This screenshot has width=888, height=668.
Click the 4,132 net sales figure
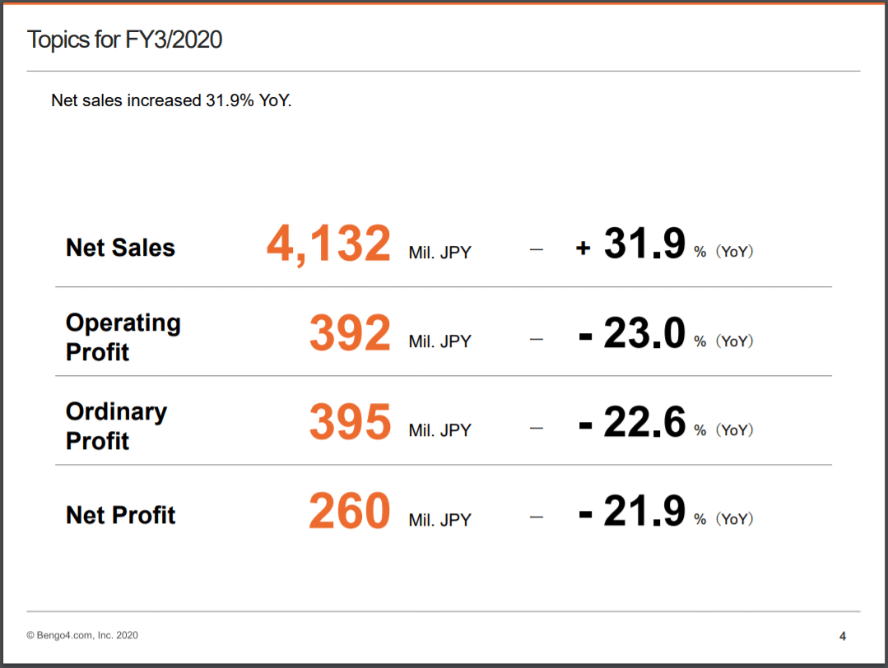328,244
